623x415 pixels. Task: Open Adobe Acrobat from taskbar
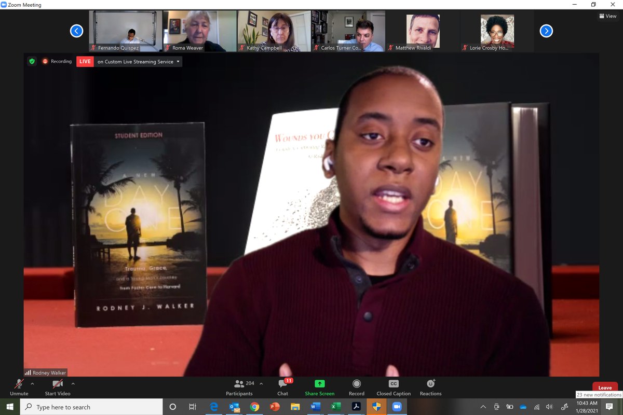click(356, 407)
